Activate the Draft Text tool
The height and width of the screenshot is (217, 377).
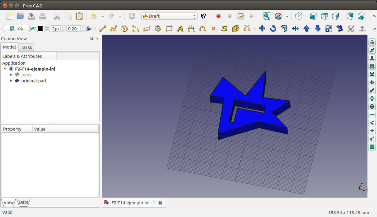point(180,29)
